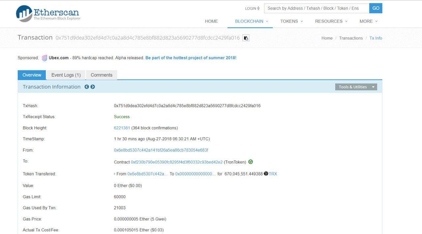Switch to the Event Logs (1) tab
Viewport: 422px width, 234px height.
coord(66,75)
